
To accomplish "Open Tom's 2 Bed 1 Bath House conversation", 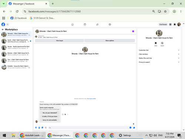I will pyautogui.click(x=16, y=60).
